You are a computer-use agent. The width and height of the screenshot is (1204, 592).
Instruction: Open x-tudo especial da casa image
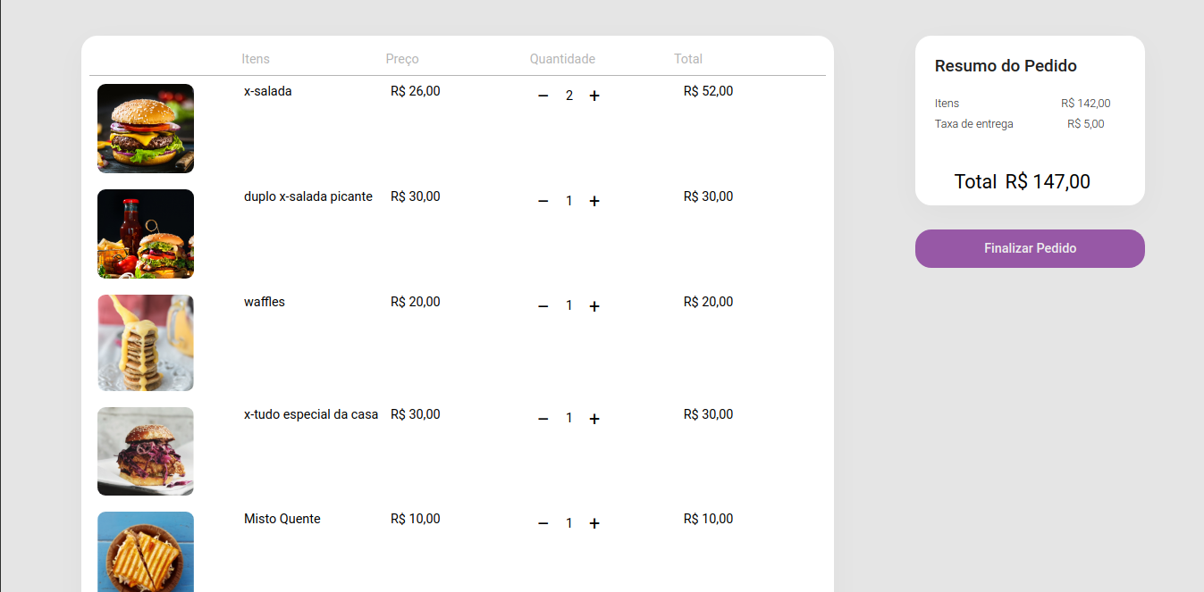(146, 451)
